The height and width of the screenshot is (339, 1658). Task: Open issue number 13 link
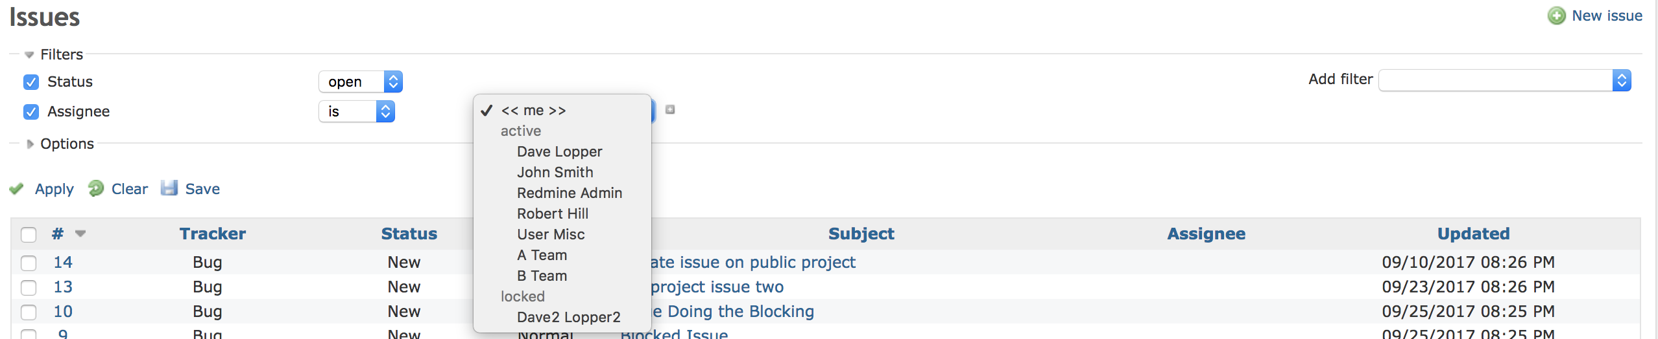[x=63, y=287]
